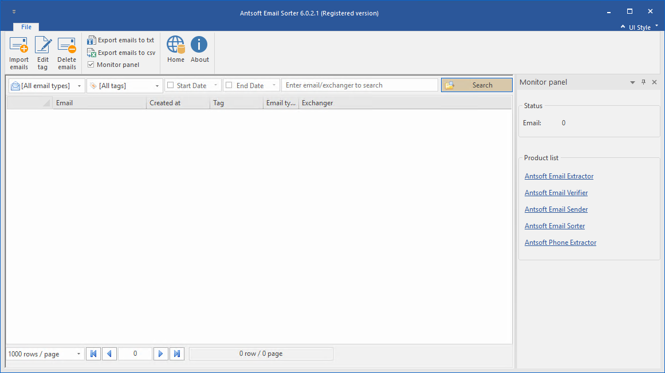
Task: Expand the Start Date calendar dropdown
Action: (215, 85)
